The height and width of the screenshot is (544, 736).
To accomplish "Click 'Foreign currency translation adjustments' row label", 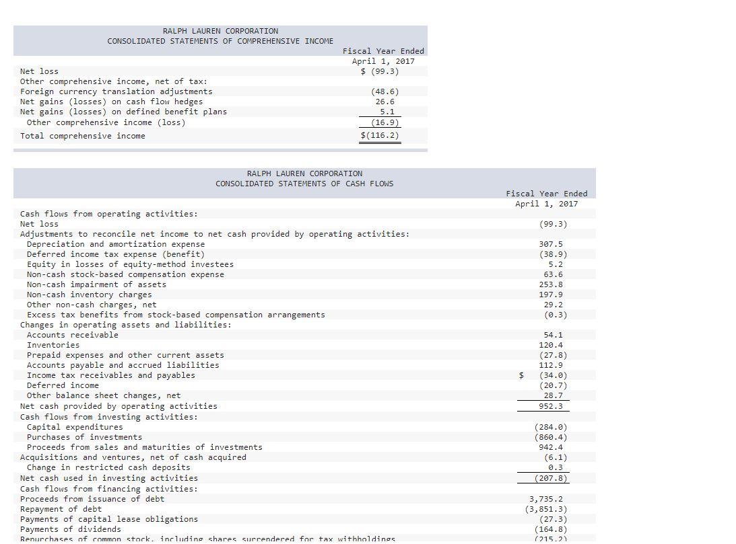I will click(116, 91).
